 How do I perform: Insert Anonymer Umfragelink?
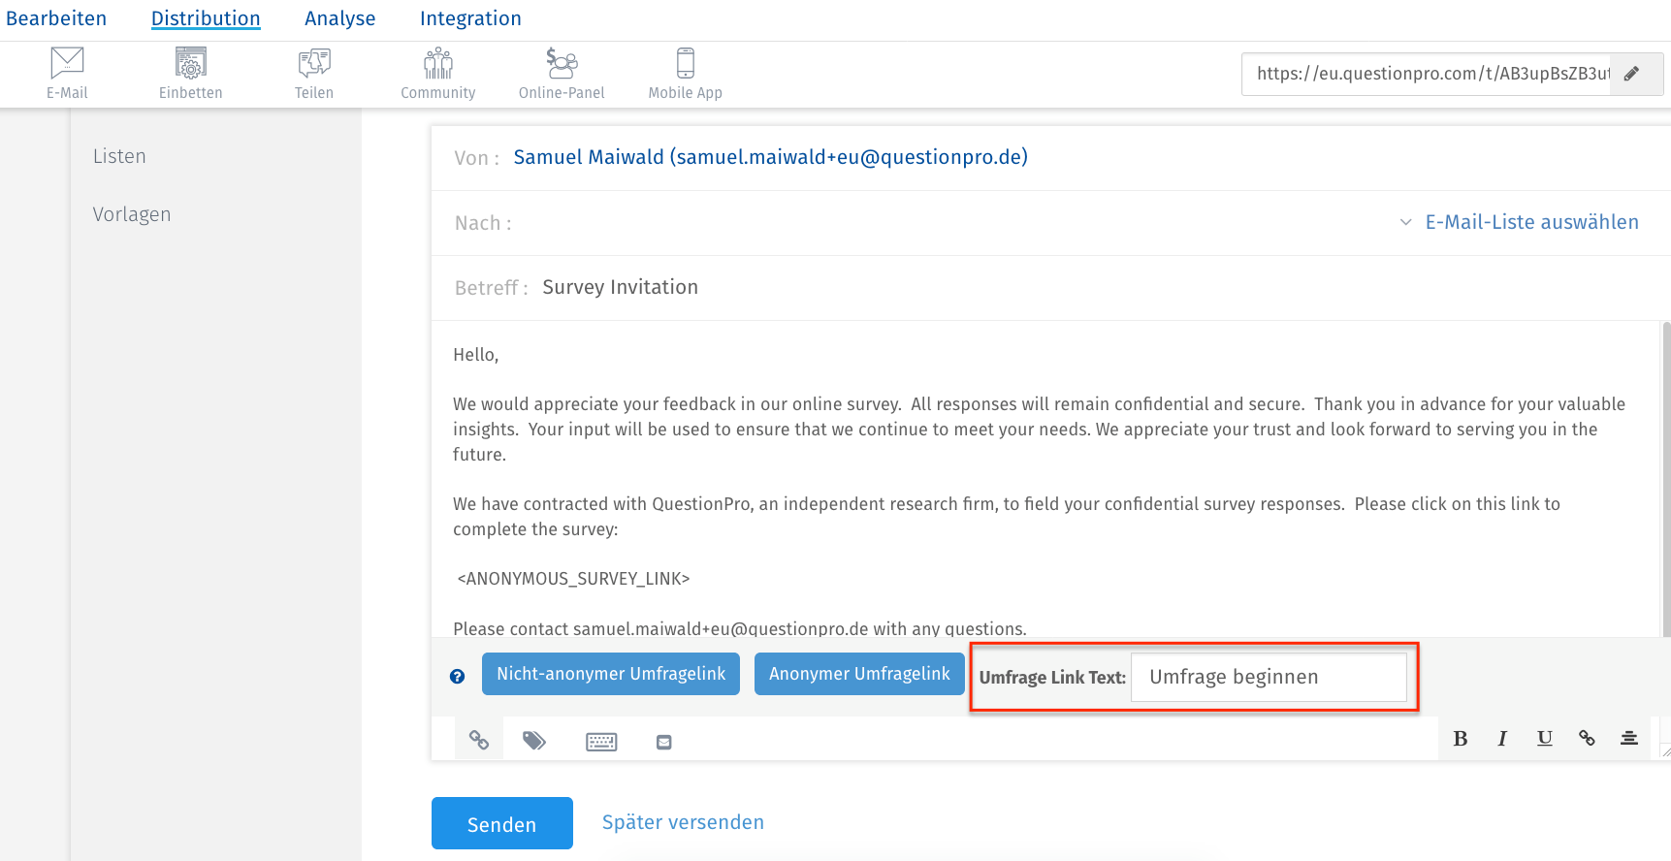859,674
